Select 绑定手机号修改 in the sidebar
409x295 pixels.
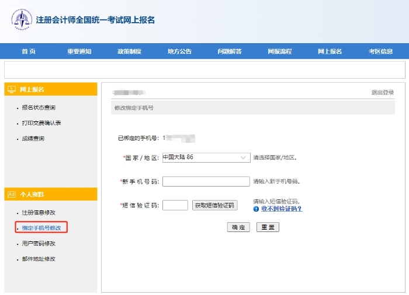pyautogui.click(x=41, y=228)
